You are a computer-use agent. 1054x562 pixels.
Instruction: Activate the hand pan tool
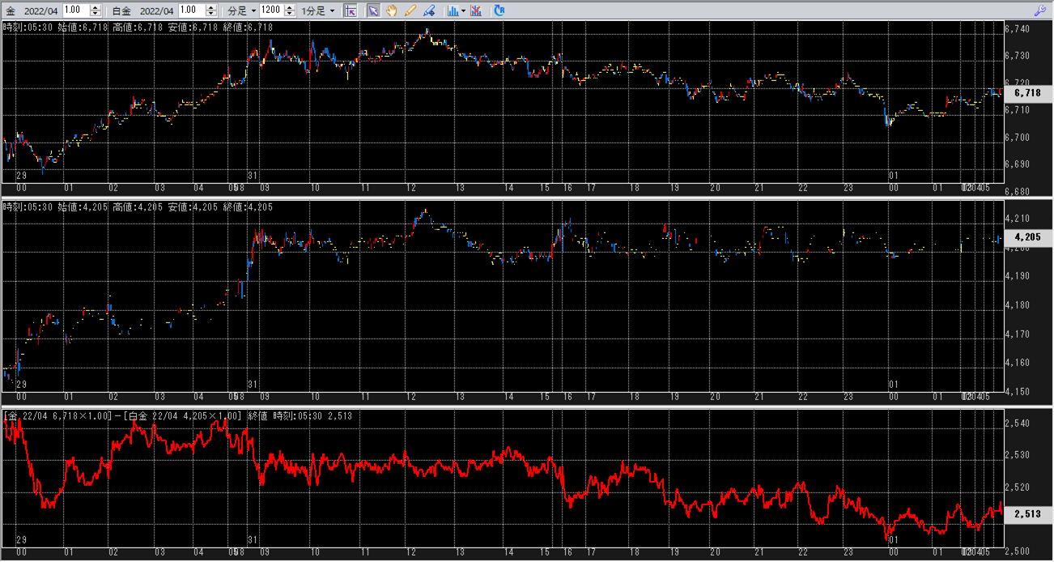(392, 11)
